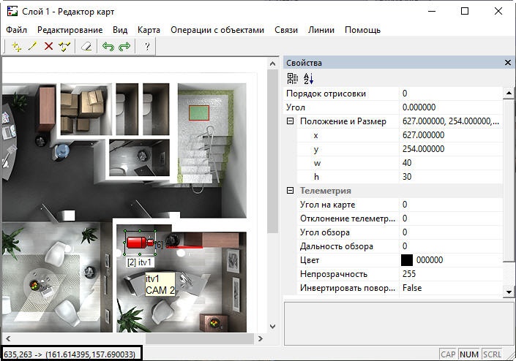
Task: Open the Карта menu
Action: click(x=149, y=30)
